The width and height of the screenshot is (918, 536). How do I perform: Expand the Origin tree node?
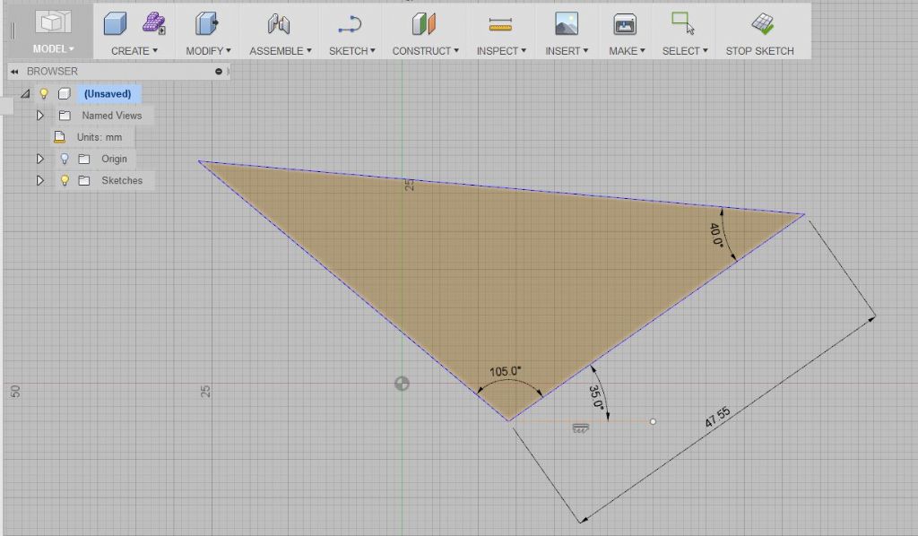[39, 159]
